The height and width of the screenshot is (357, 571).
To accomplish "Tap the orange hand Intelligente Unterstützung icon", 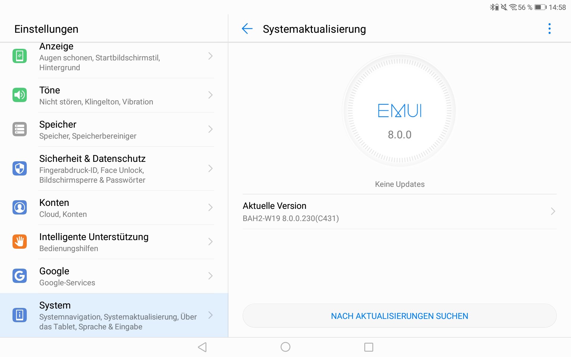I will (x=20, y=242).
